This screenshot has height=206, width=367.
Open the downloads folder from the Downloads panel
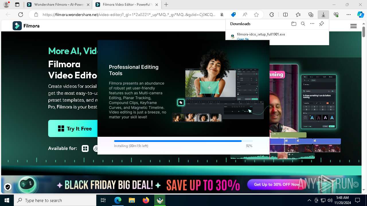click(294, 24)
